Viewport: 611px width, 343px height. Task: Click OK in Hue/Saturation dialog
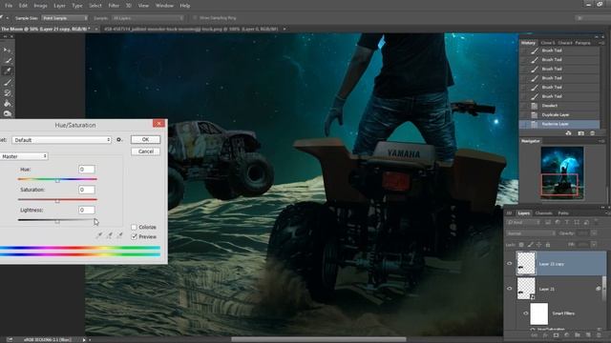tap(145, 140)
